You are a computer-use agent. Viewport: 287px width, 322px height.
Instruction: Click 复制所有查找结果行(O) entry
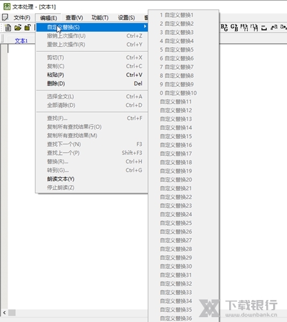[92, 127]
